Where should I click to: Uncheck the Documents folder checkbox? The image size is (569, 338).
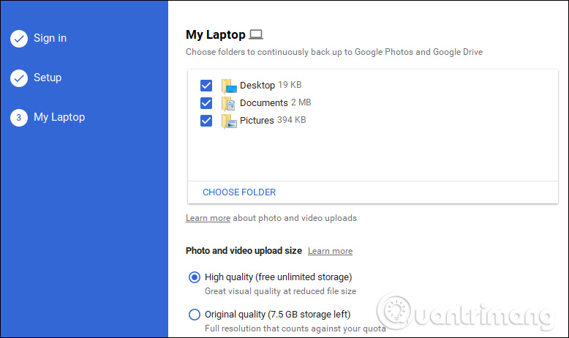[x=206, y=103]
